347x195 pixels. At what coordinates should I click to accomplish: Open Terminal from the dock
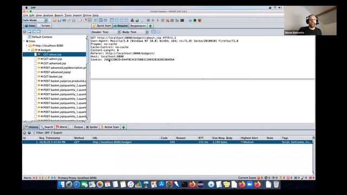(184, 184)
